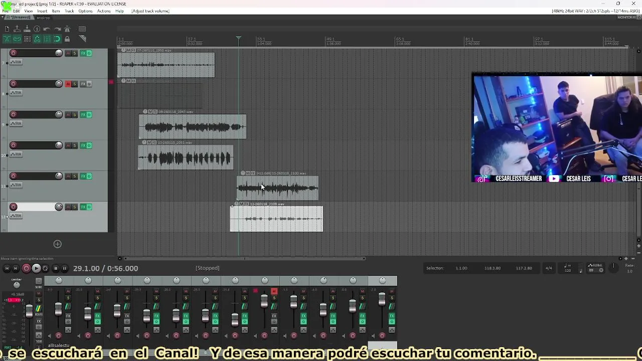This screenshot has width=642, height=361.
Task: Go to project end transport button
Action: click(16, 268)
